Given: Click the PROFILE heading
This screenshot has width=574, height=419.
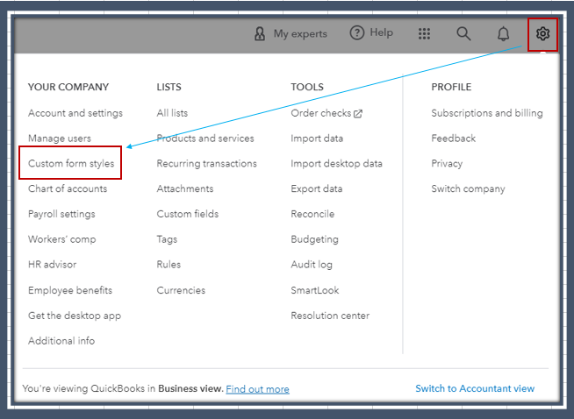Looking at the screenshot, I should coord(451,87).
